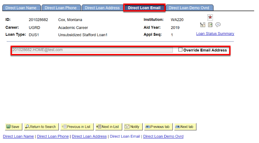
Task: Click the Loan Type value DUS1
Action: pyautogui.click(x=34, y=35)
